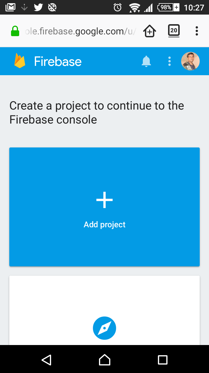Click the Firebase wordmark in the header

(57, 61)
